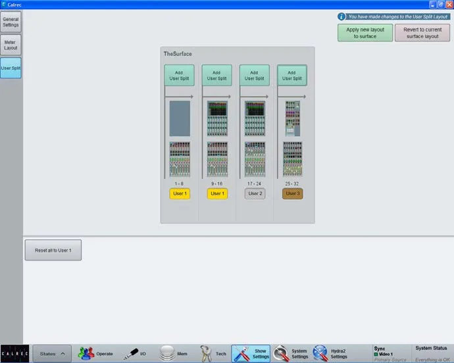The image size is (454, 363).
Task: Select upper meter panel thumbnail for 17-24
Action: click(x=255, y=118)
